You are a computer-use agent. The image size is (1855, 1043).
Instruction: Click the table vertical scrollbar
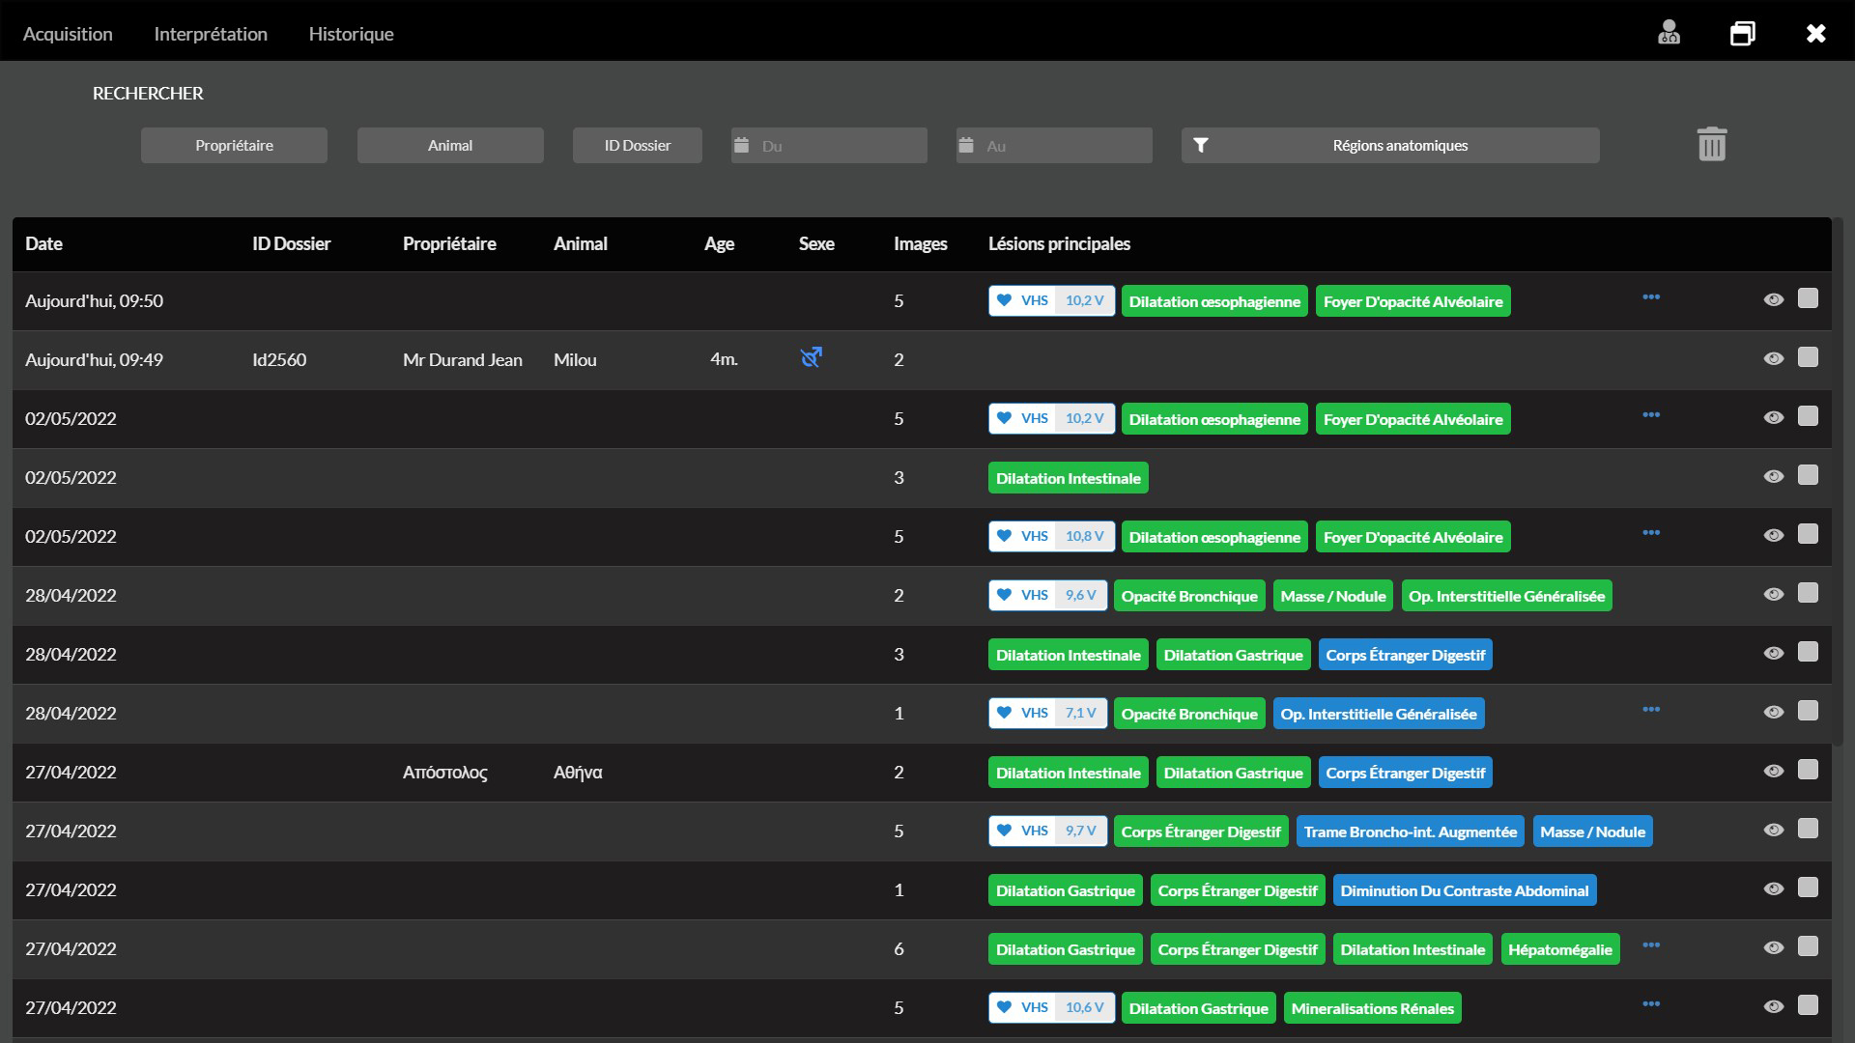tap(1838, 483)
